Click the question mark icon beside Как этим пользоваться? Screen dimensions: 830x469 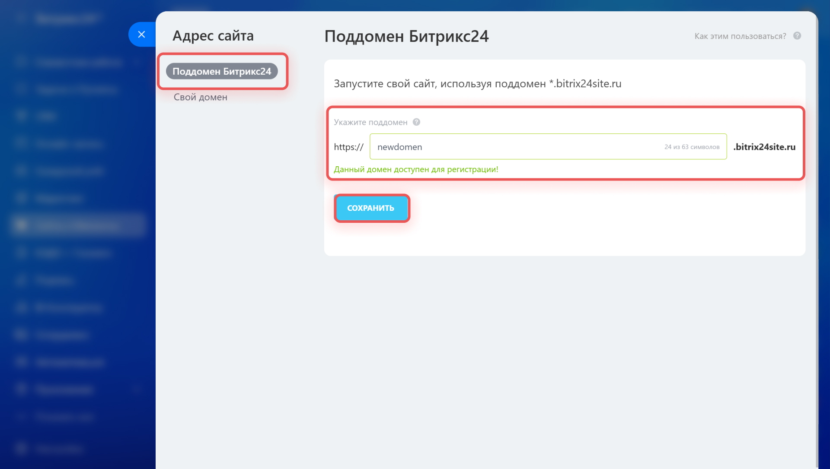pyautogui.click(x=797, y=36)
